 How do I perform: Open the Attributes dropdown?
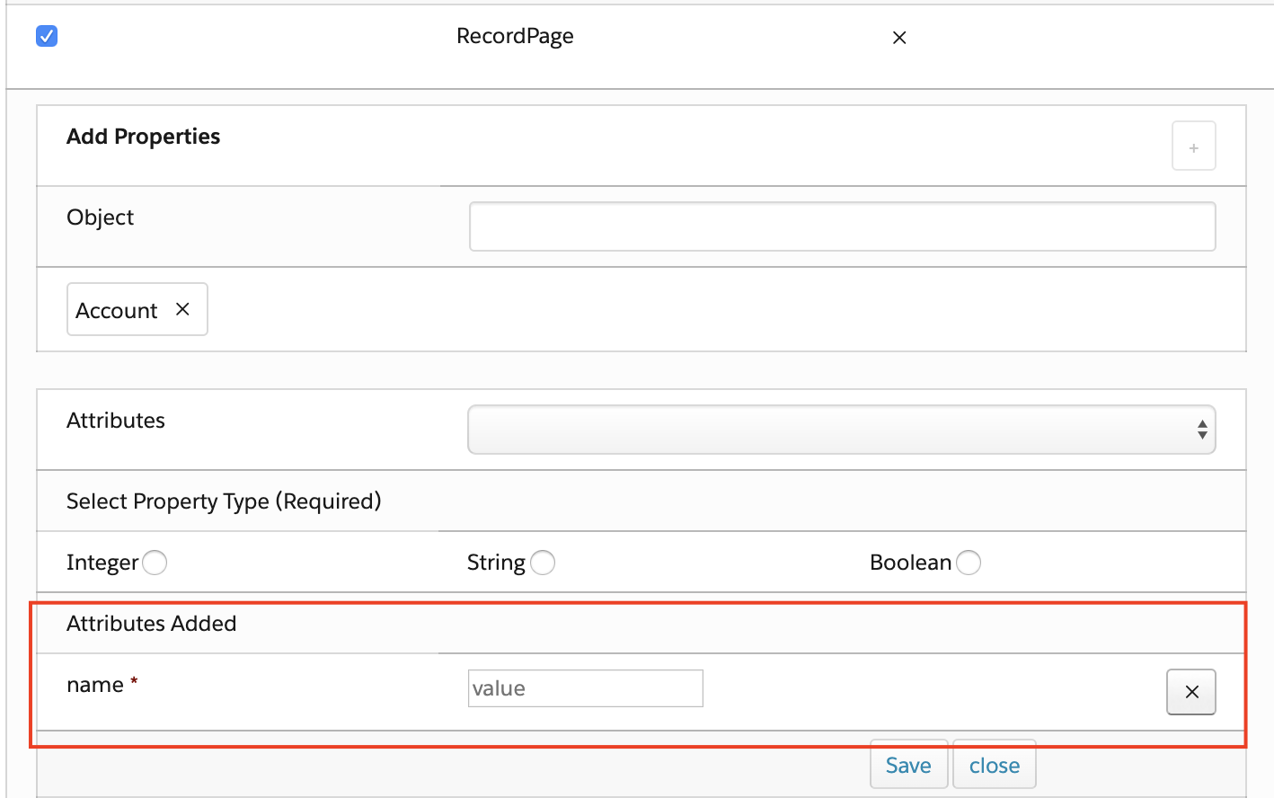point(842,430)
